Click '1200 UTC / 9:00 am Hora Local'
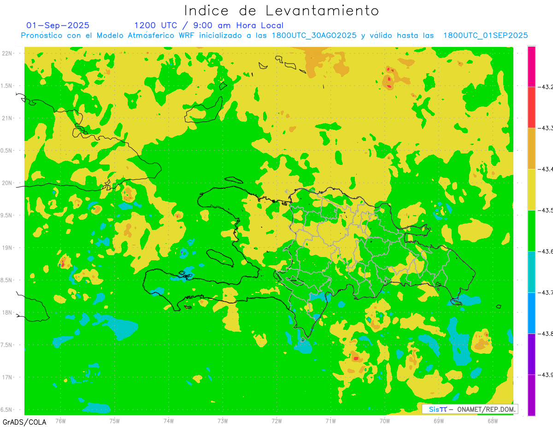 [x=209, y=25]
